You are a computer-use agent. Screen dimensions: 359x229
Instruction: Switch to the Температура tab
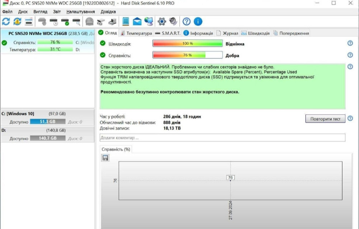pos(136,33)
